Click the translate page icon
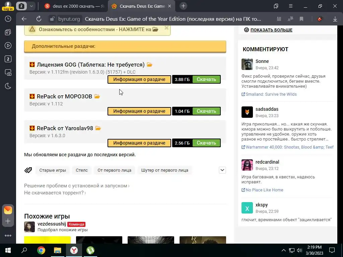Image resolution: width=343 pixels, height=257 pixels. [x=290, y=19]
